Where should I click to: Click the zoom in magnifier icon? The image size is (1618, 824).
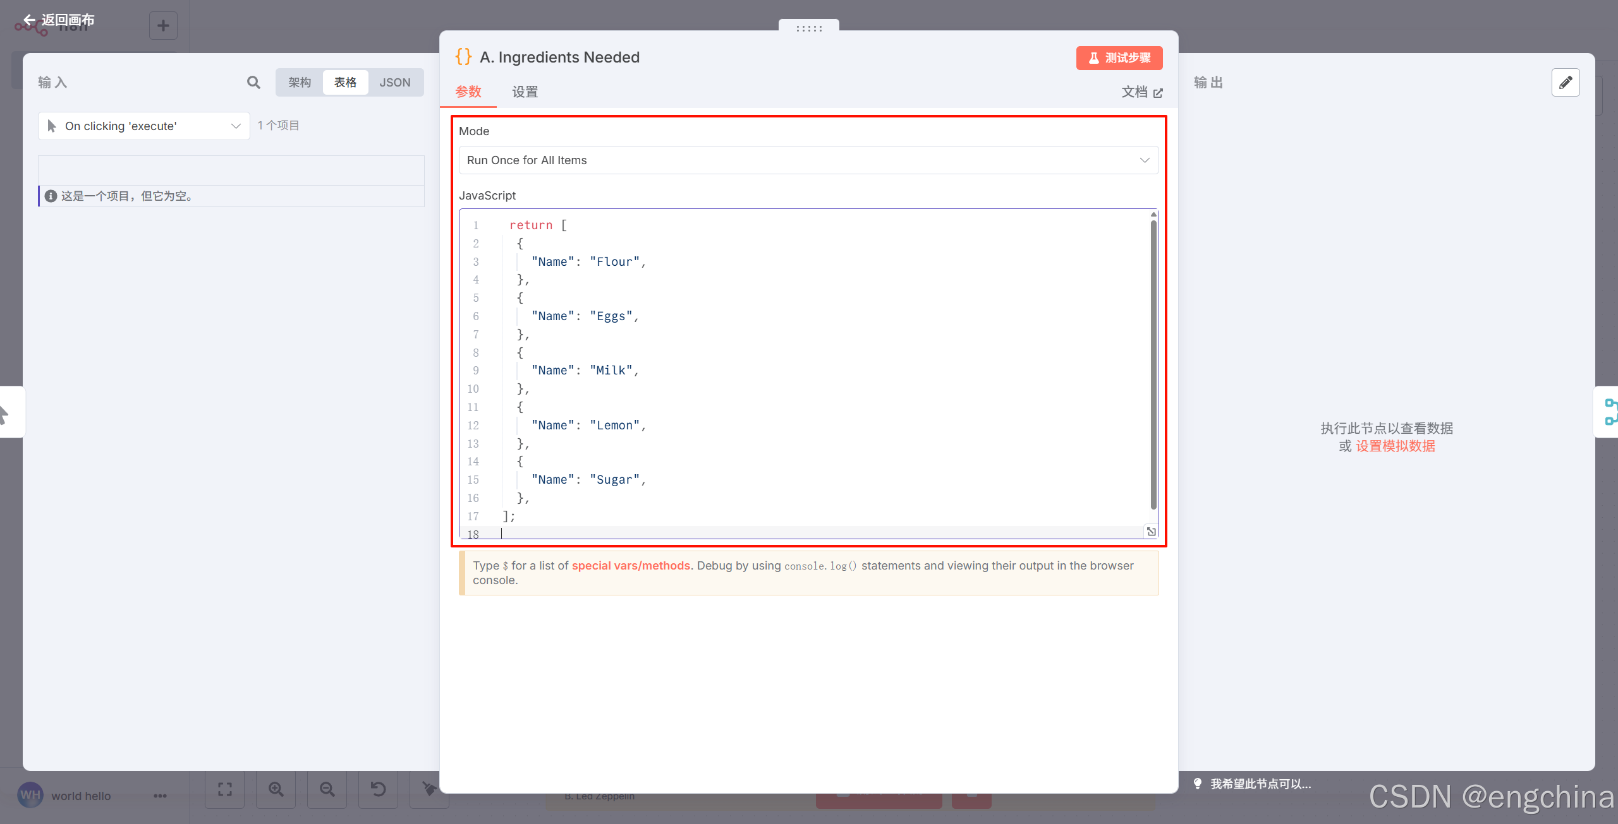click(x=276, y=789)
